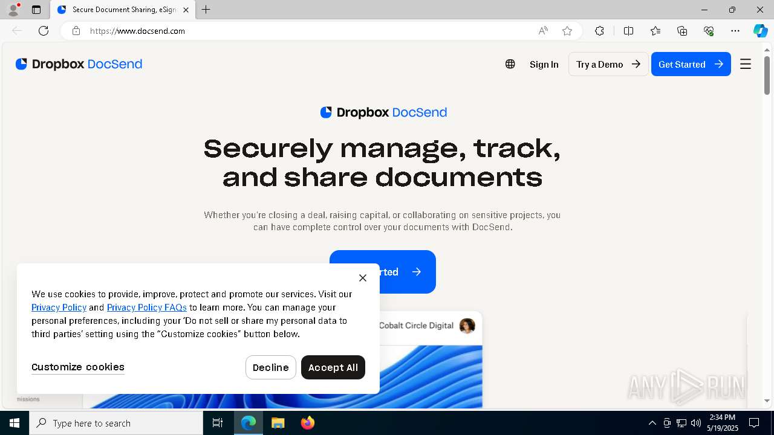This screenshot has width=774, height=435.
Task: Click the Dropbox DocSend header logo
Action: pyautogui.click(x=79, y=64)
